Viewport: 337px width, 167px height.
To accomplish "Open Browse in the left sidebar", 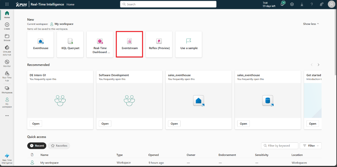I will pos(7,38).
